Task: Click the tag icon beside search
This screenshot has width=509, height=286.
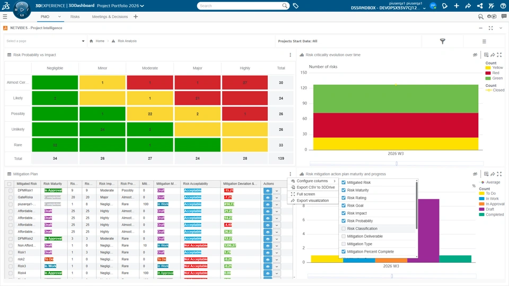Action: tap(296, 6)
